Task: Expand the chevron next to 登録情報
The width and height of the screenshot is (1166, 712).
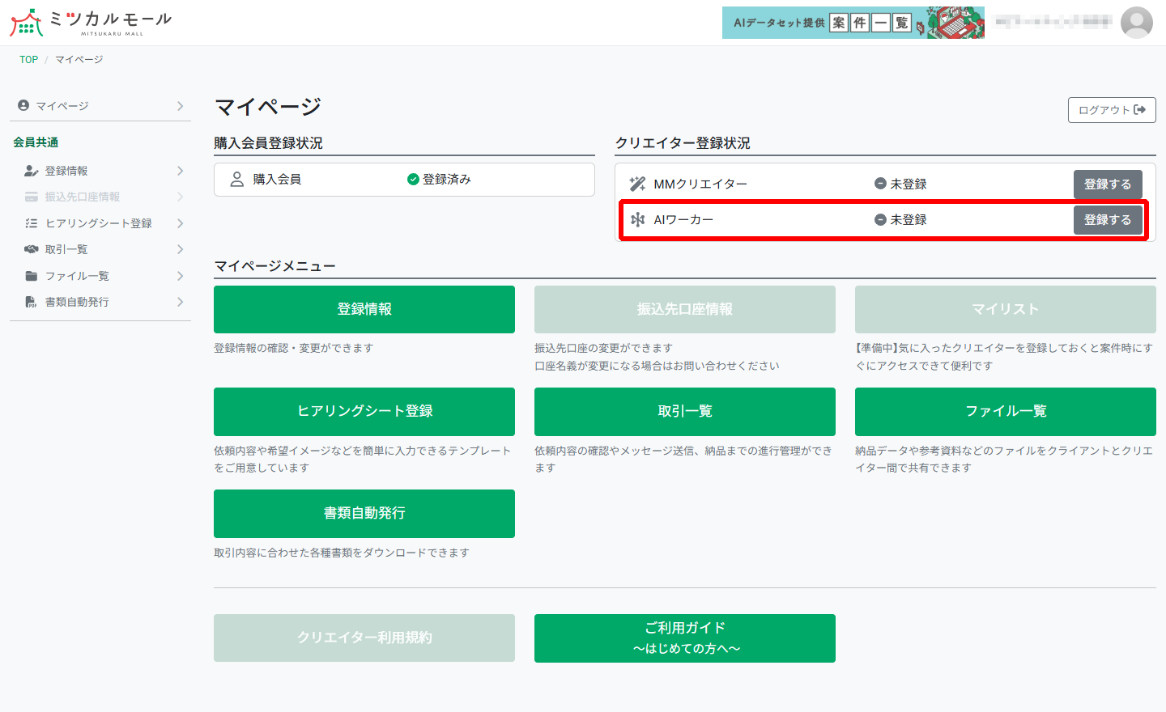Action: pos(183,171)
